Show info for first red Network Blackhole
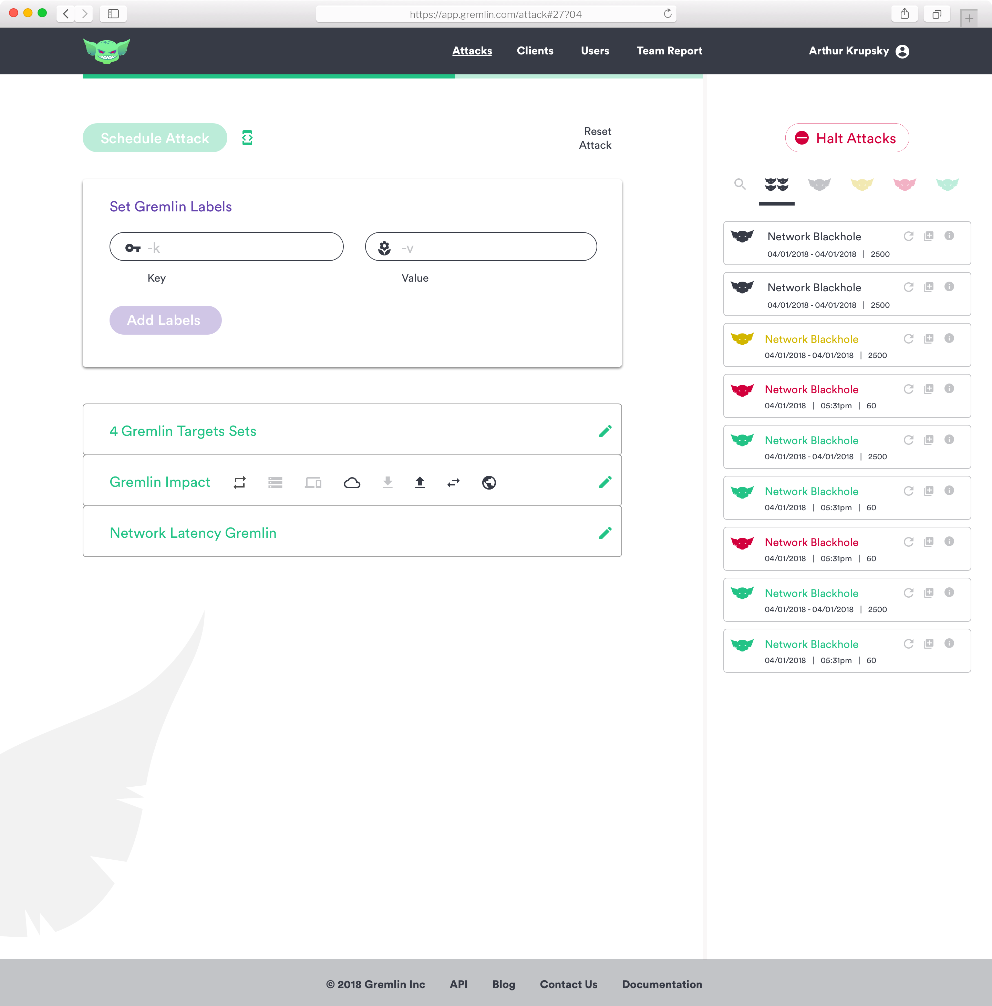Image resolution: width=992 pixels, height=1006 pixels. coord(949,388)
